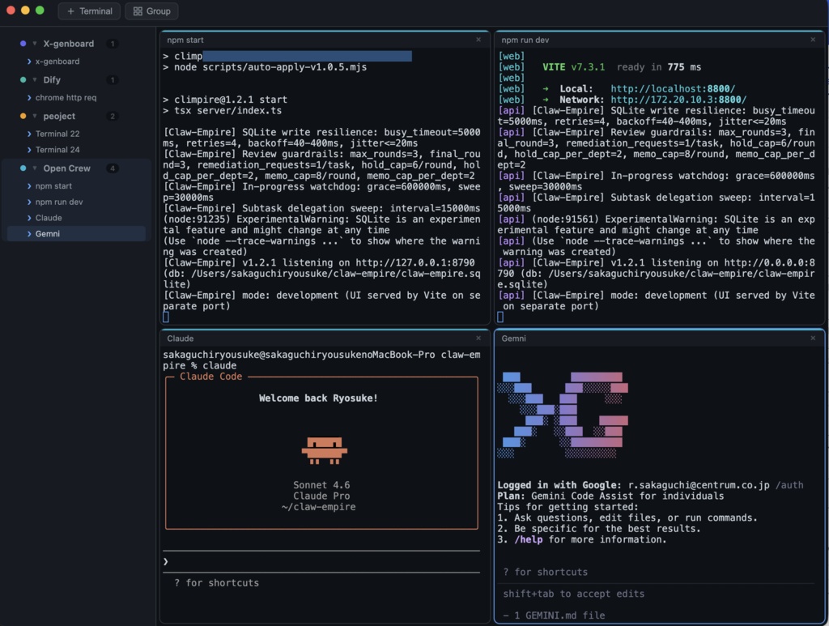Click the 'VITE v7.3.1' text
The height and width of the screenshot is (626, 829).
tap(574, 67)
